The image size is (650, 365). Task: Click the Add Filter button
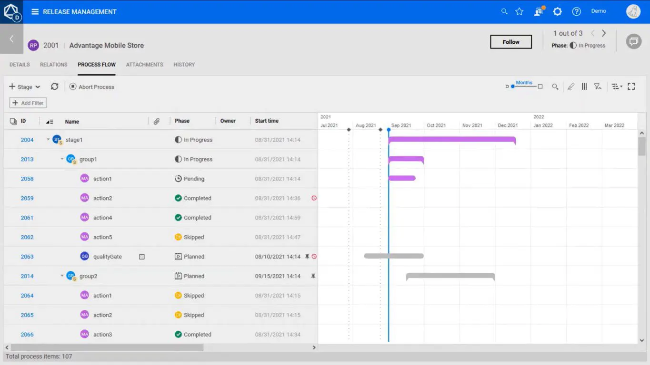pos(28,103)
